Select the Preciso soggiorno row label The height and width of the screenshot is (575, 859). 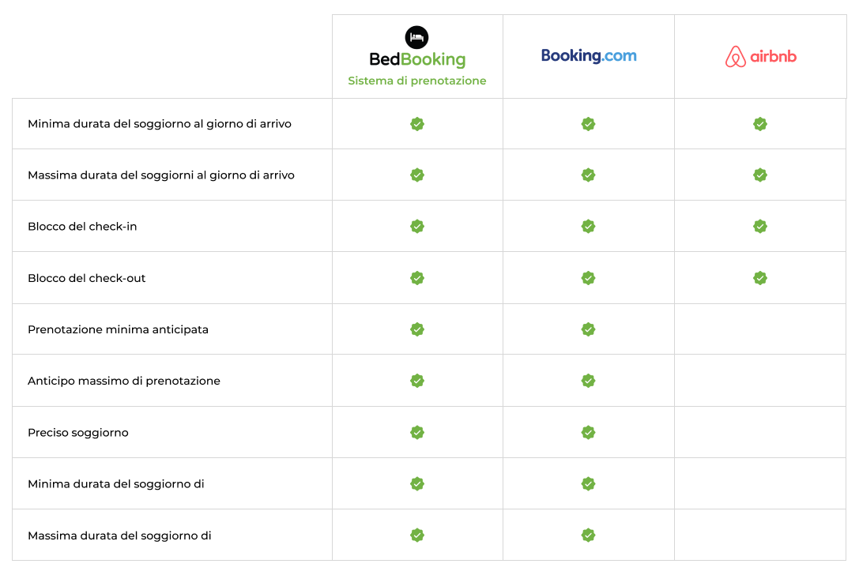coord(77,433)
